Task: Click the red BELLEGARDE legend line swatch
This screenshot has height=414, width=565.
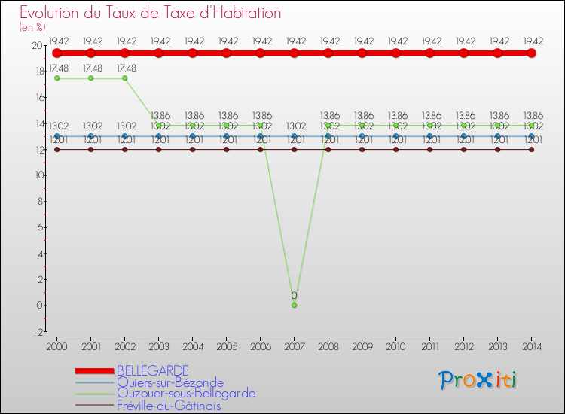Action: pyautogui.click(x=95, y=371)
